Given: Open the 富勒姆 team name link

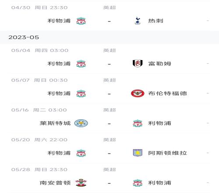Looking at the screenshot, I should (159, 64).
